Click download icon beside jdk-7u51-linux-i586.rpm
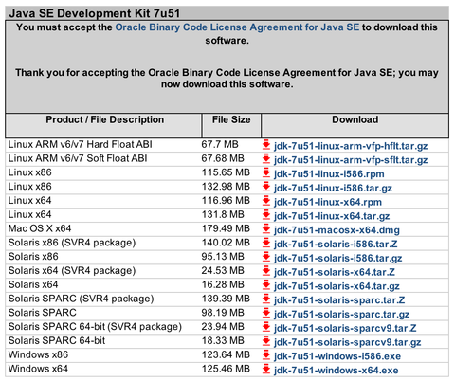The width and height of the screenshot is (455, 381). tap(266, 173)
